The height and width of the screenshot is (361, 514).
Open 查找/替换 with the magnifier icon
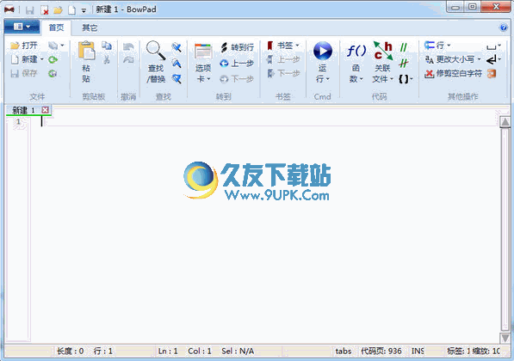point(156,62)
